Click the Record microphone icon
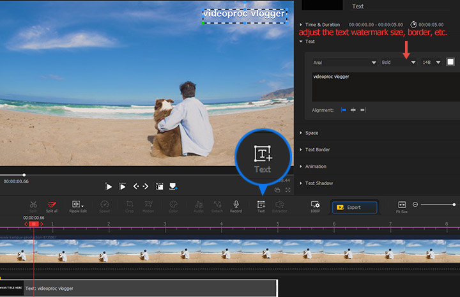This screenshot has height=297, width=460. click(x=236, y=204)
